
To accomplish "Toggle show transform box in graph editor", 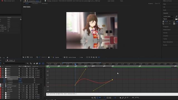I will [x=97, y=98].
